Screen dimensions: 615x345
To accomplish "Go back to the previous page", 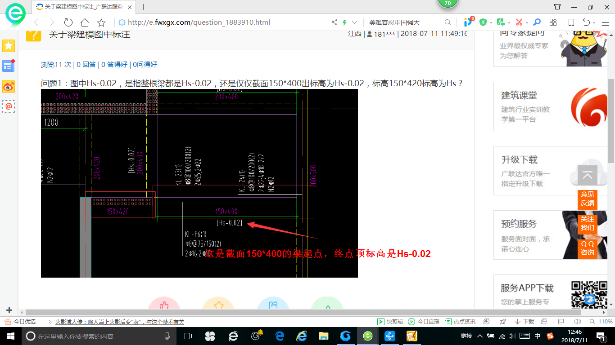I will (x=36, y=22).
